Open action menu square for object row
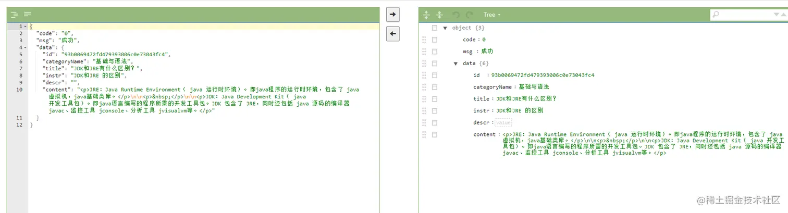 click(x=435, y=28)
